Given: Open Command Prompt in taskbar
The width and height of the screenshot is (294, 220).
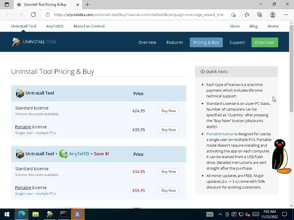Looking at the screenshot, I should click(x=63, y=214).
